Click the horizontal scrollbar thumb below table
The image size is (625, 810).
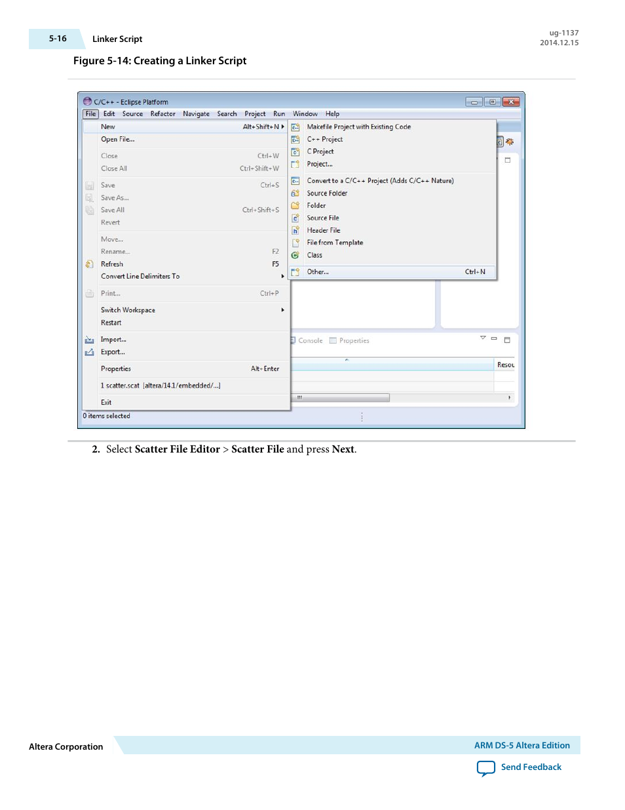341,397
